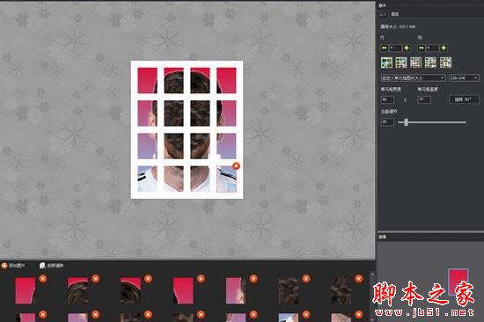Viewport: 484px width, 322px height.
Task: Select the first red thumbnail in the image strip
Action: tap(25, 290)
